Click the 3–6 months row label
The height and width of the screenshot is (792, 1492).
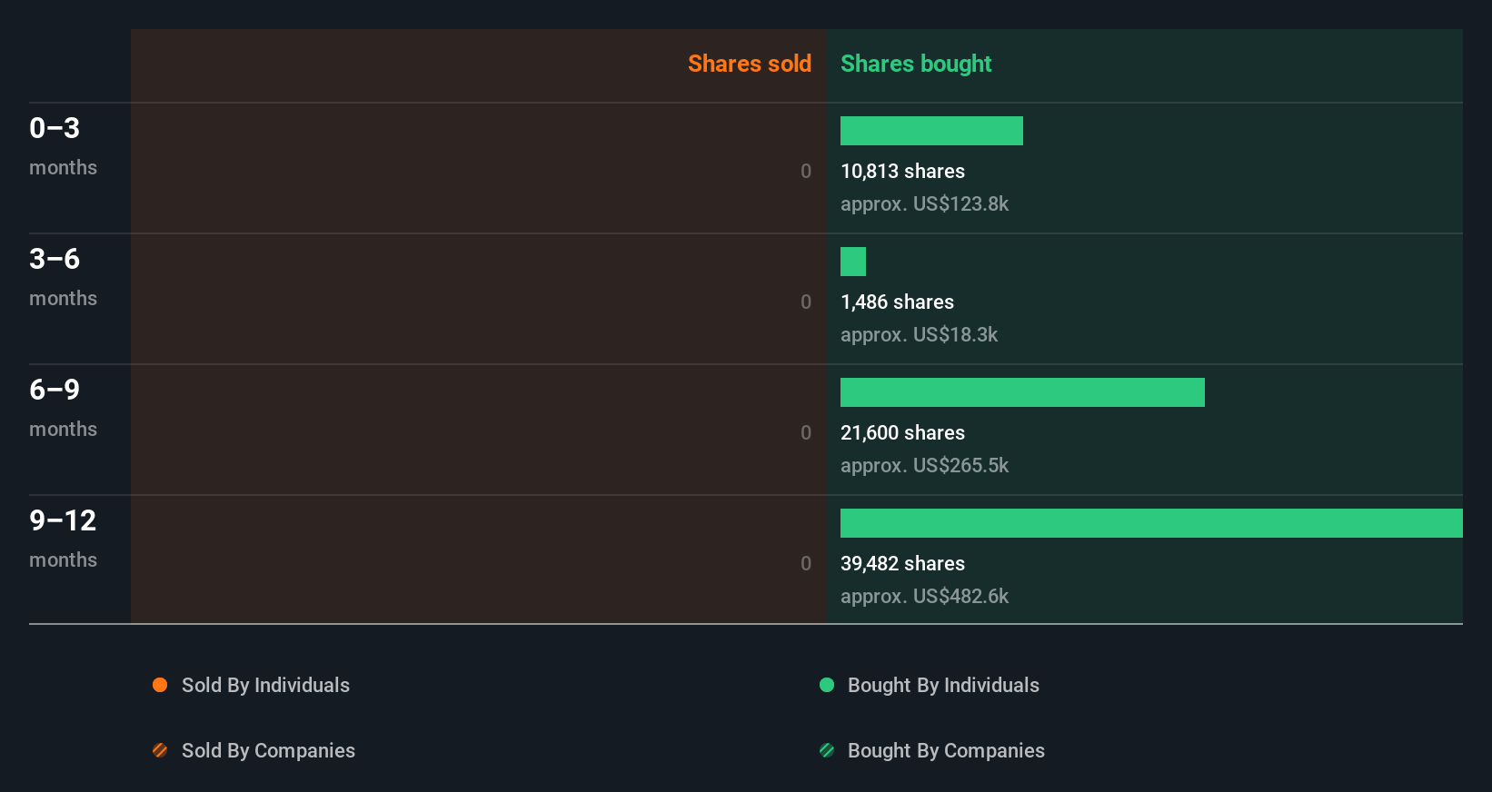[63, 277]
